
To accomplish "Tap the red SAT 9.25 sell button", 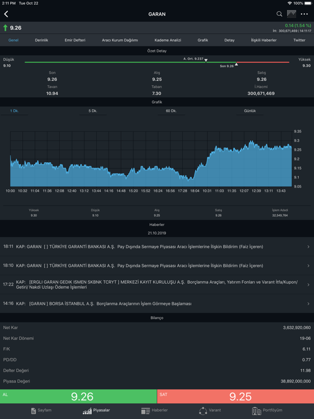I will click(x=235, y=396).
